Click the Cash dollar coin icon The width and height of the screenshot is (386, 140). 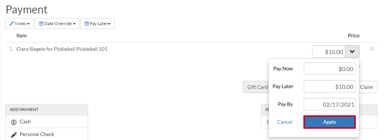pyautogui.click(x=14, y=122)
